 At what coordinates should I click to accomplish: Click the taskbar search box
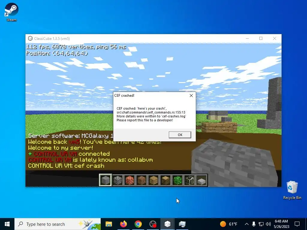point(58,224)
